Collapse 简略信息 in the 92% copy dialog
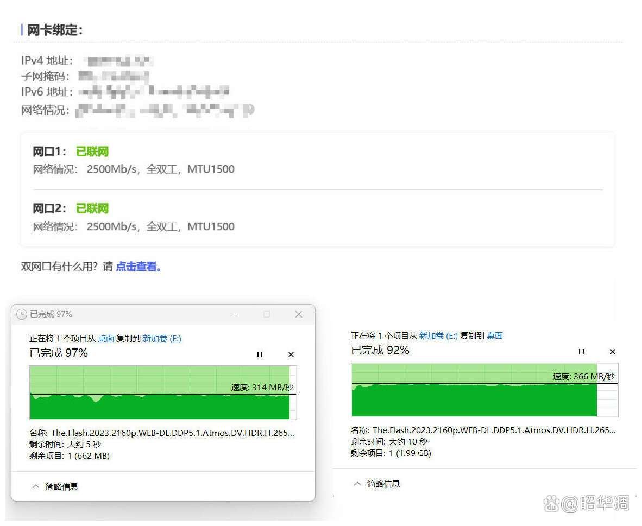The image size is (642, 526). click(376, 484)
